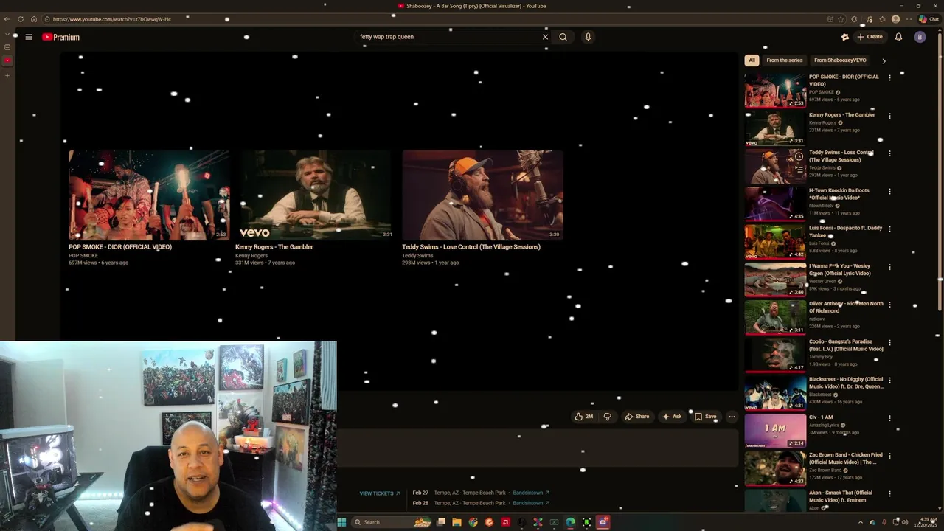Image resolution: width=944 pixels, height=531 pixels.
Task: Open the Copilot Chat button
Action: (929, 19)
